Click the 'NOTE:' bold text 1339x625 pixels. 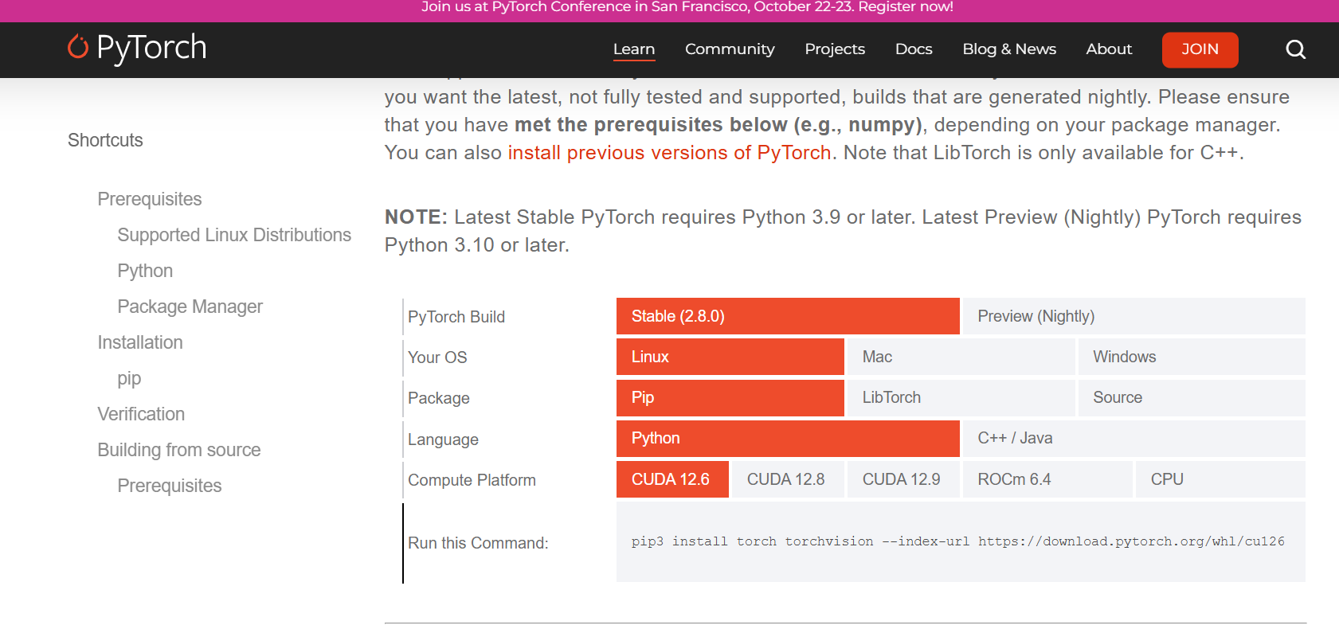416,217
